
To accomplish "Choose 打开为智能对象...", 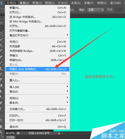I will pyautogui.click(x=37, y=31).
